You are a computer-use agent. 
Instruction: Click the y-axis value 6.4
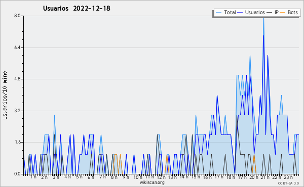17,48
